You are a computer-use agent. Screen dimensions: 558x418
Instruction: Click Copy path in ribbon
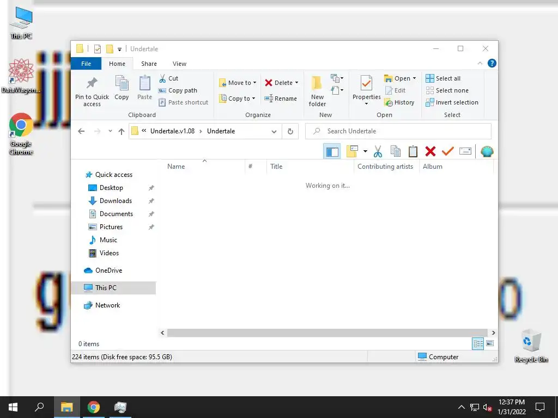pos(178,90)
